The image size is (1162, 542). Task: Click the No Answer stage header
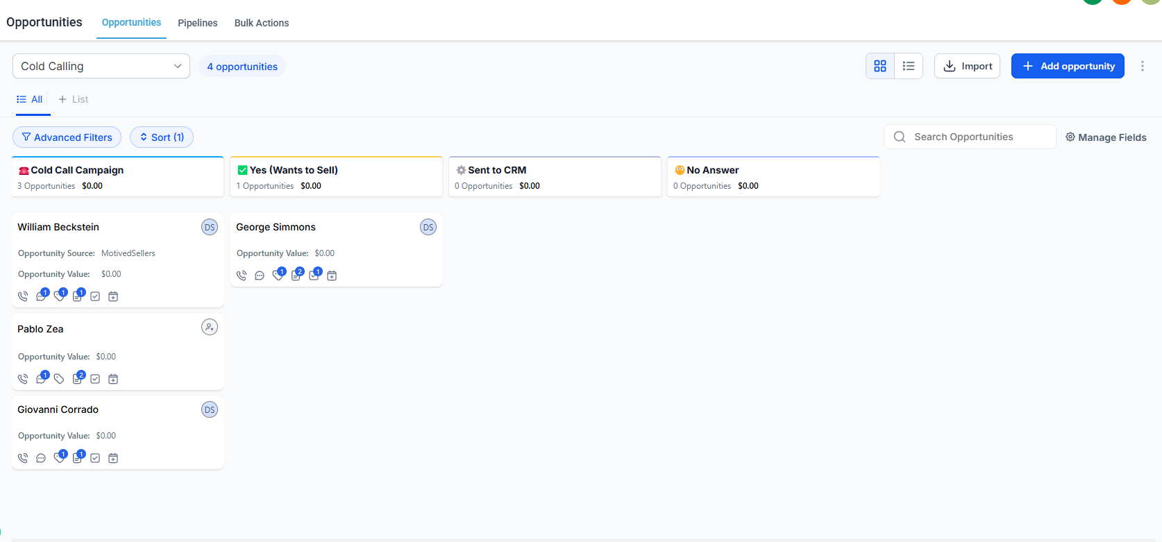tap(773, 177)
